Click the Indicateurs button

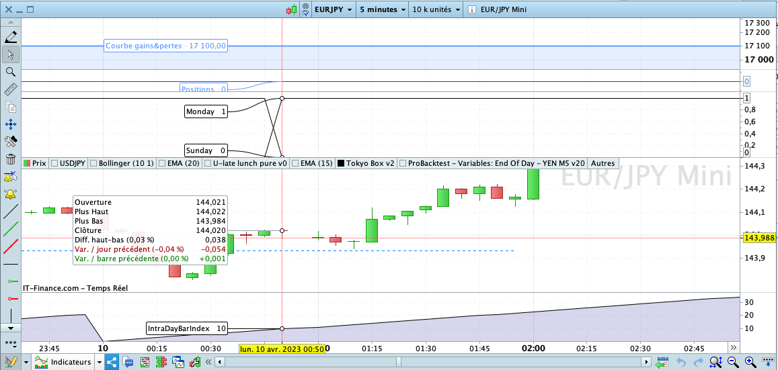pyautogui.click(x=63, y=362)
